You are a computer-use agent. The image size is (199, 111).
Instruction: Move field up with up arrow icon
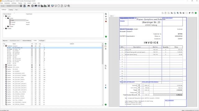(x=106, y=85)
